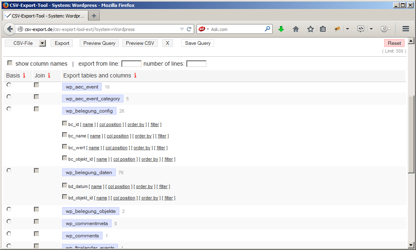416x250 pixels.
Task: Click the Preview Query button
Action: coord(99,43)
